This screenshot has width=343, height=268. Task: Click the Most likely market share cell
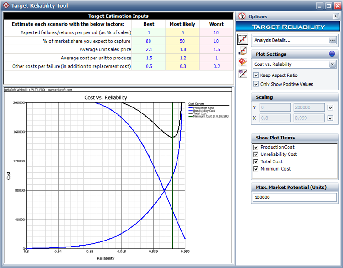pos(182,41)
